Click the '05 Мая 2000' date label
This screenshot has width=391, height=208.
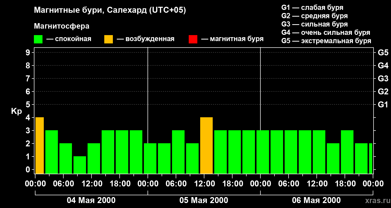[204, 200]
